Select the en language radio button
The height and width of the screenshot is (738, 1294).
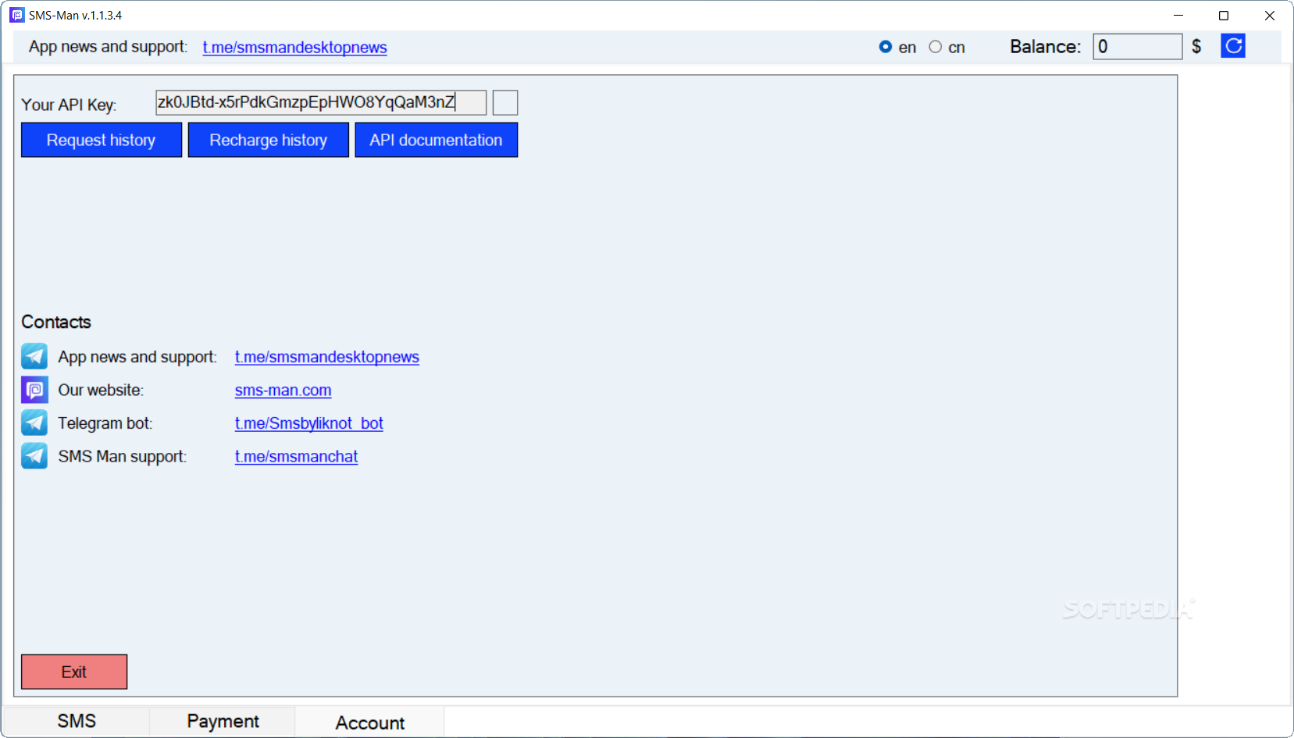(x=886, y=47)
